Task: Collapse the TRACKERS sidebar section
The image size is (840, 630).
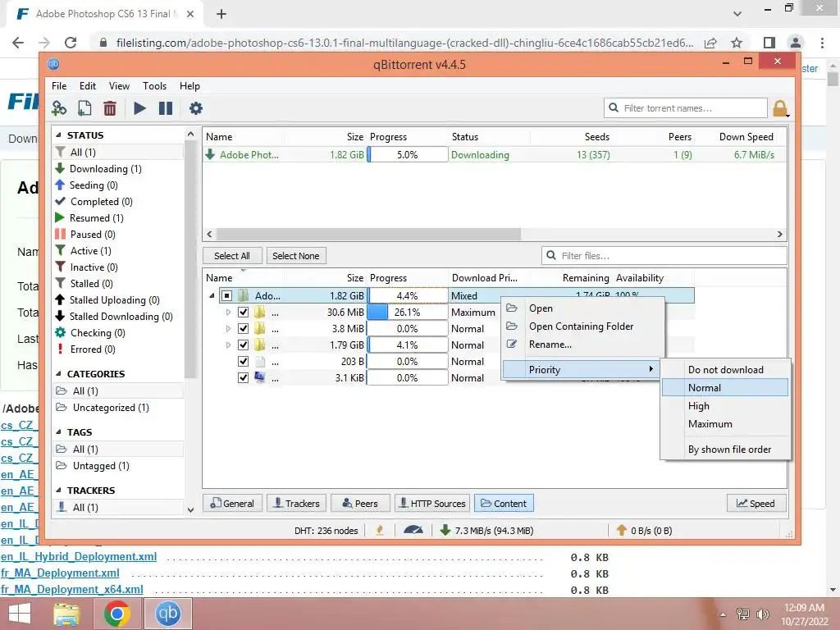Action: [x=58, y=491]
